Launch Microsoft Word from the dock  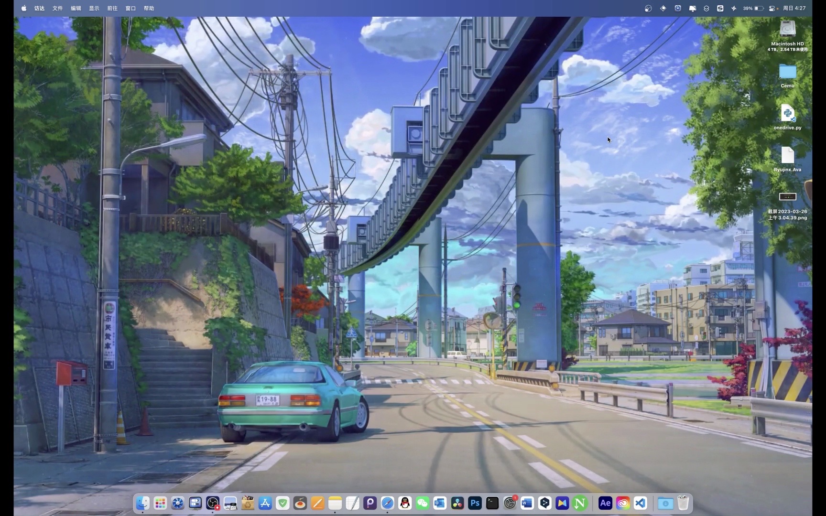(527, 503)
